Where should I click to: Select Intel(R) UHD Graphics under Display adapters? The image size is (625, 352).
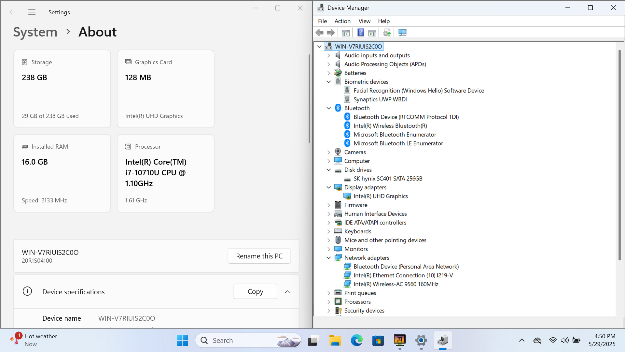coord(380,196)
